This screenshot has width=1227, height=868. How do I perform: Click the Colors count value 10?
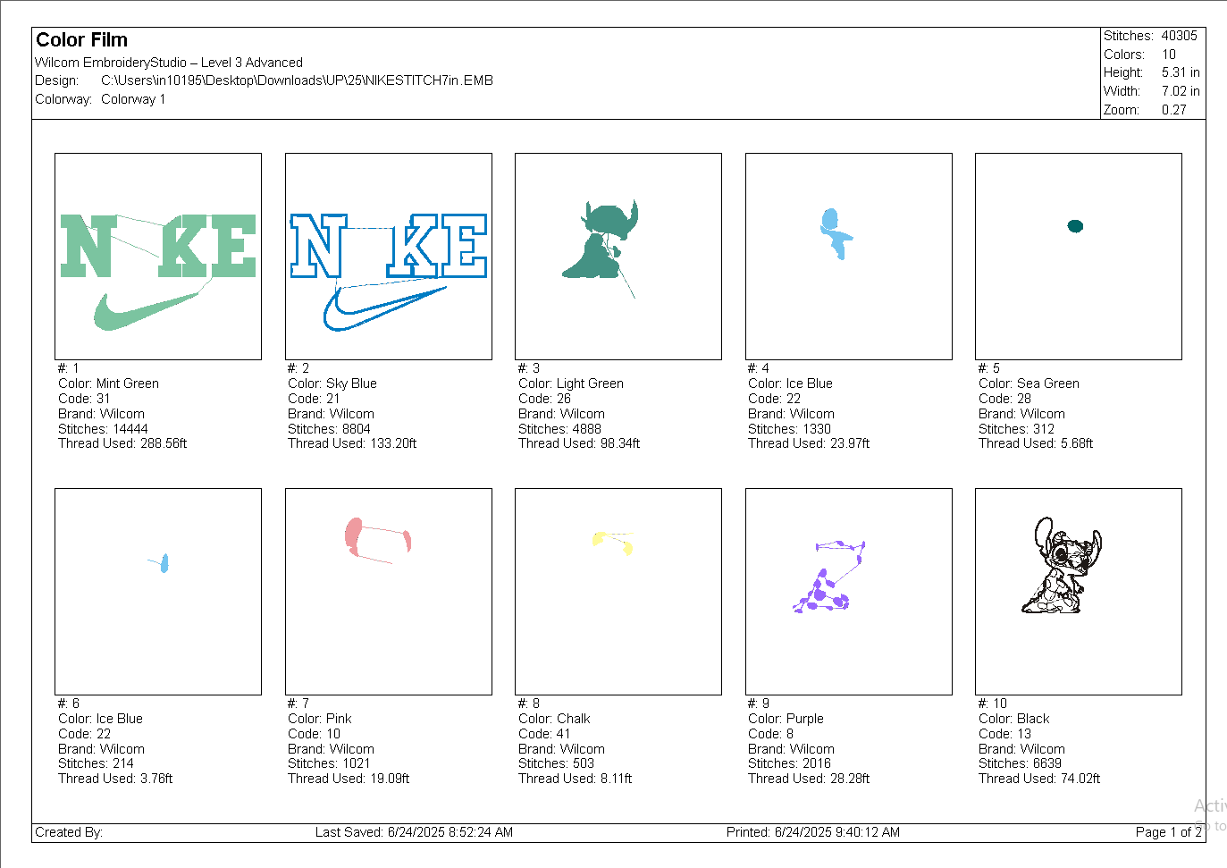1169,55
